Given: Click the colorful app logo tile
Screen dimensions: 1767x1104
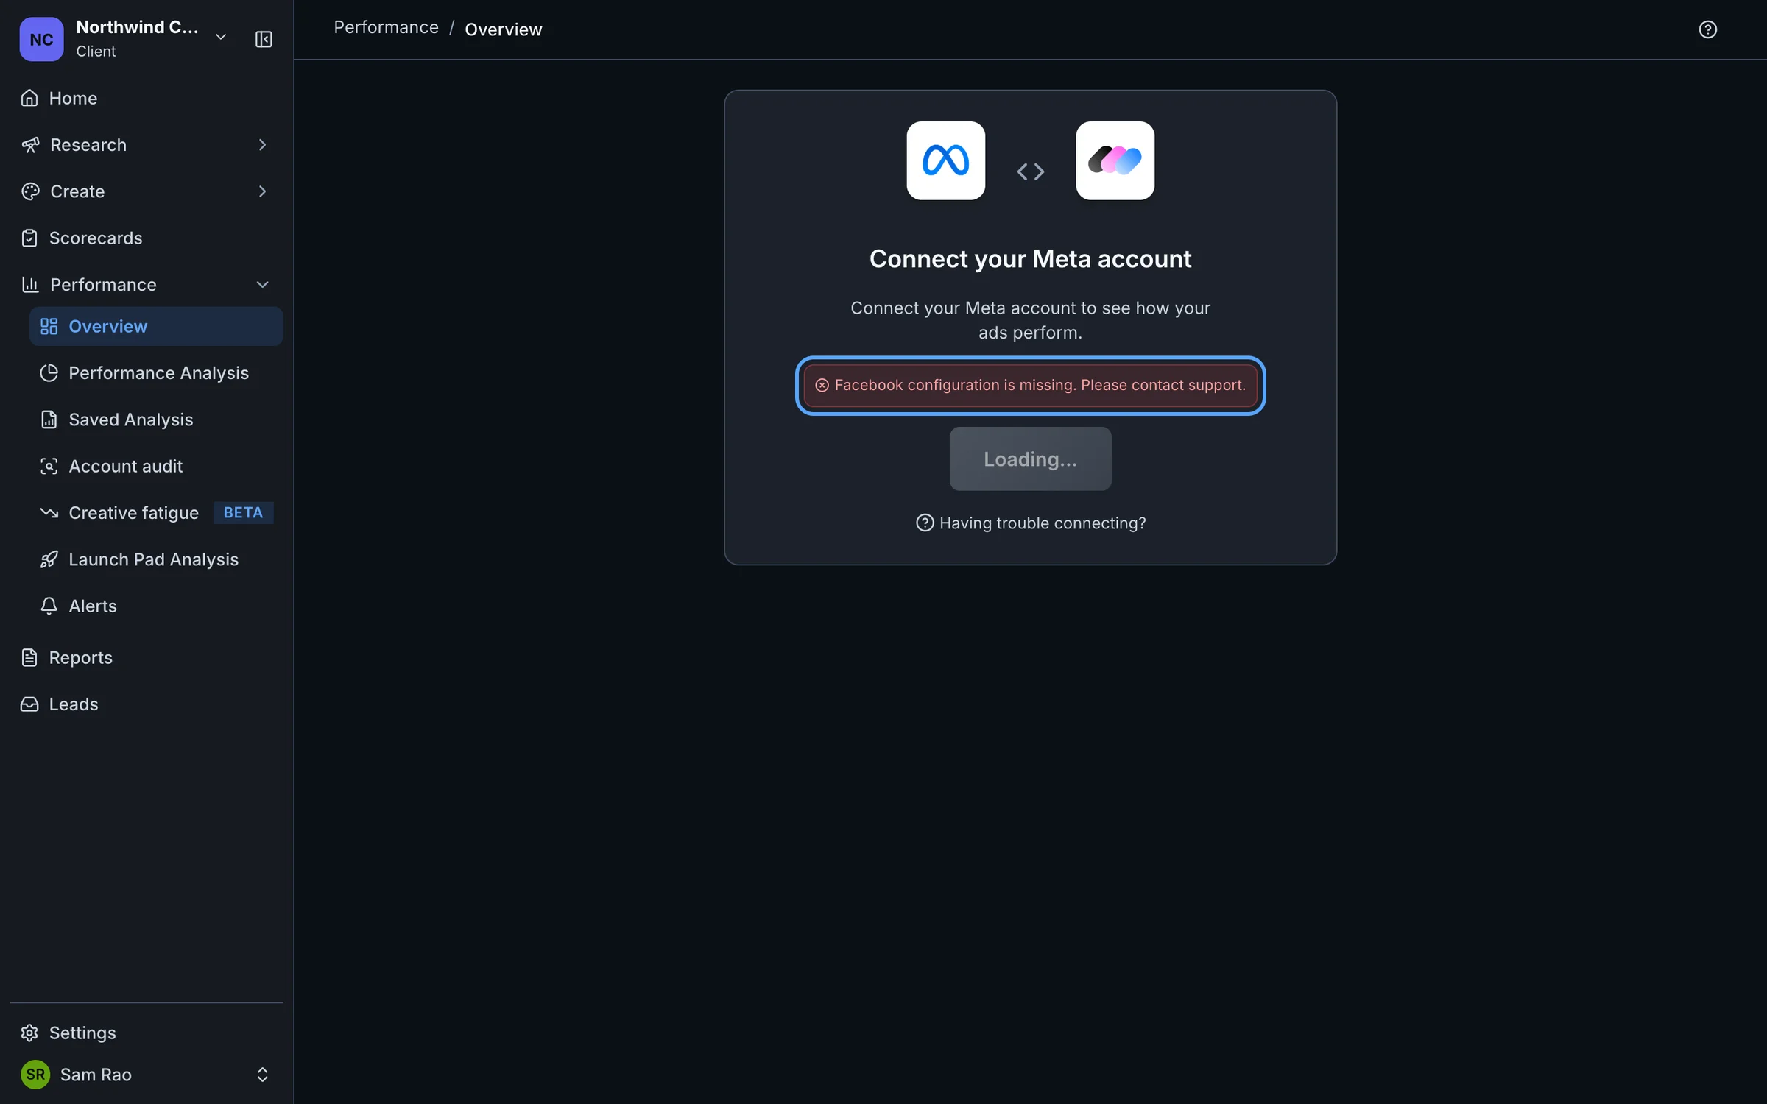Looking at the screenshot, I should (x=1115, y=160).
